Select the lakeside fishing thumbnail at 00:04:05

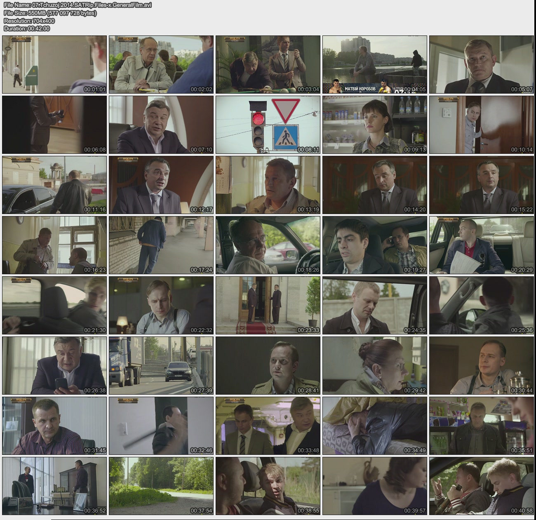coord(374,64)
